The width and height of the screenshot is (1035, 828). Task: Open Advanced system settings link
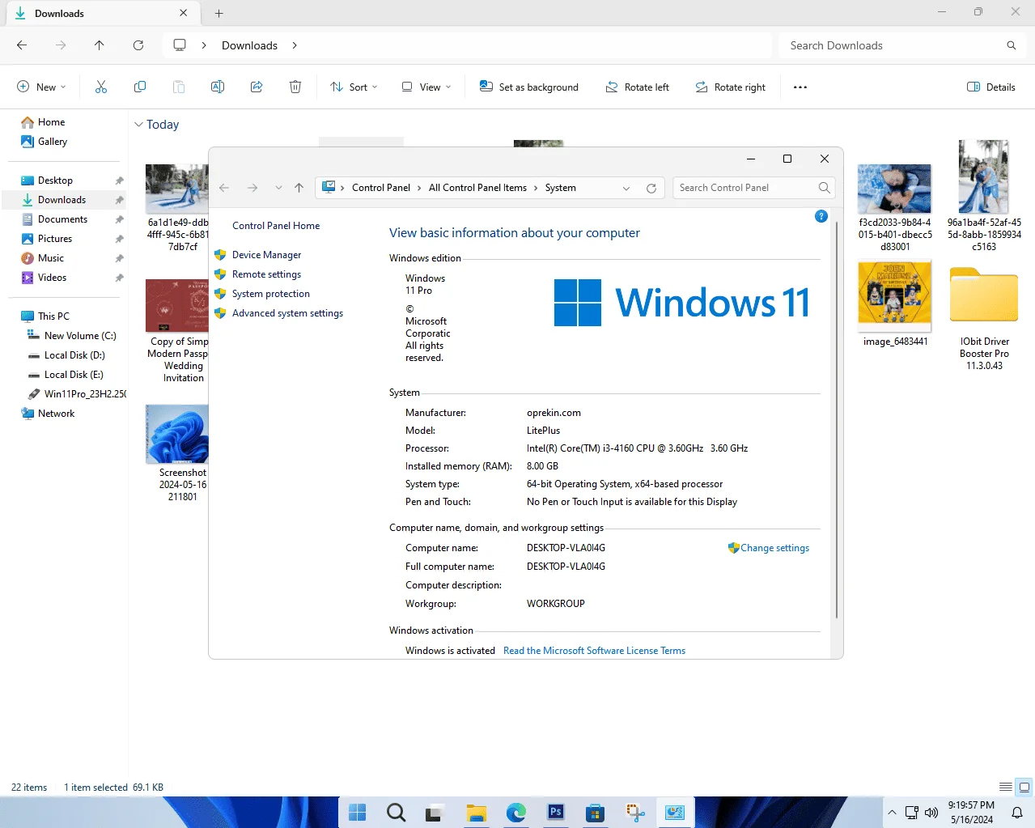[x=287, y=313]
